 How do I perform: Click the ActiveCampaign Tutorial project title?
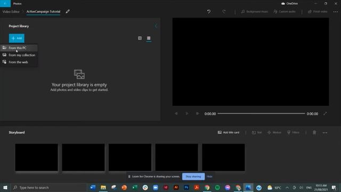click(x=43, y=12)
